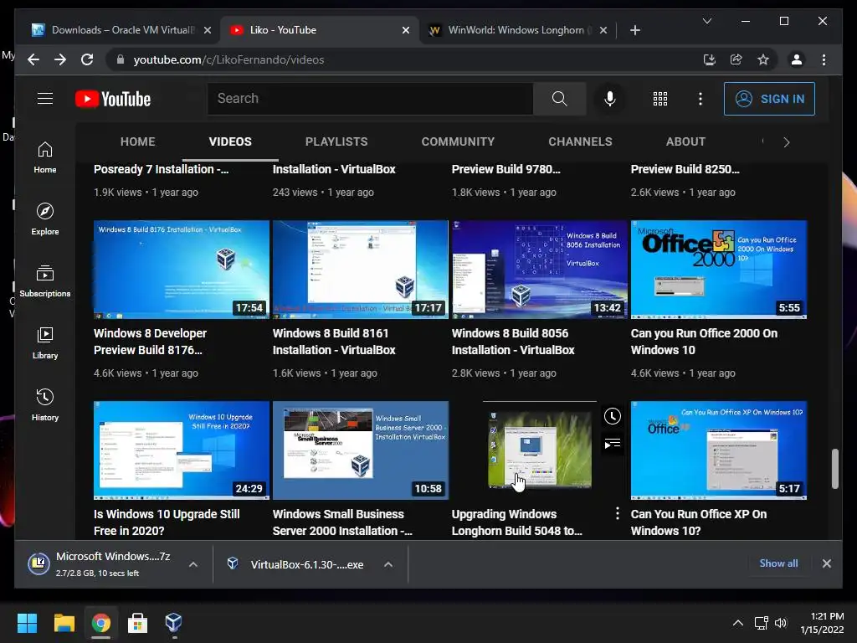Viewport: 857px width, 643px height.
Task: Open Subscriptions in the sidebar
Action: pyautogui.click(x=45, y=281)
